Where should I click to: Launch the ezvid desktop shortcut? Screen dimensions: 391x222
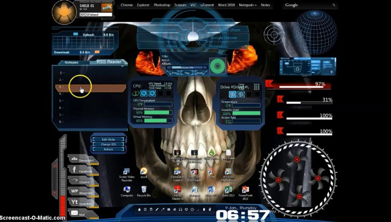143,173
